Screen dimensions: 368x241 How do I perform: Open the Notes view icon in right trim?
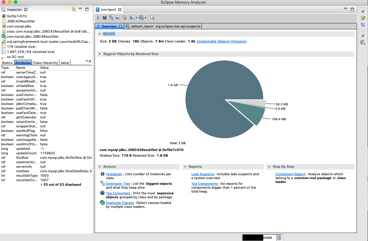363,18
